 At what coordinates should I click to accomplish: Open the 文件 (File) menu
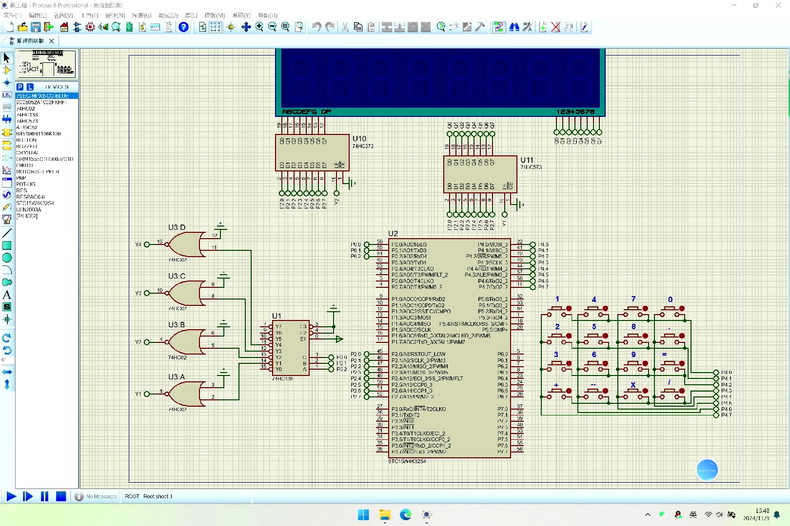[13, 16]
